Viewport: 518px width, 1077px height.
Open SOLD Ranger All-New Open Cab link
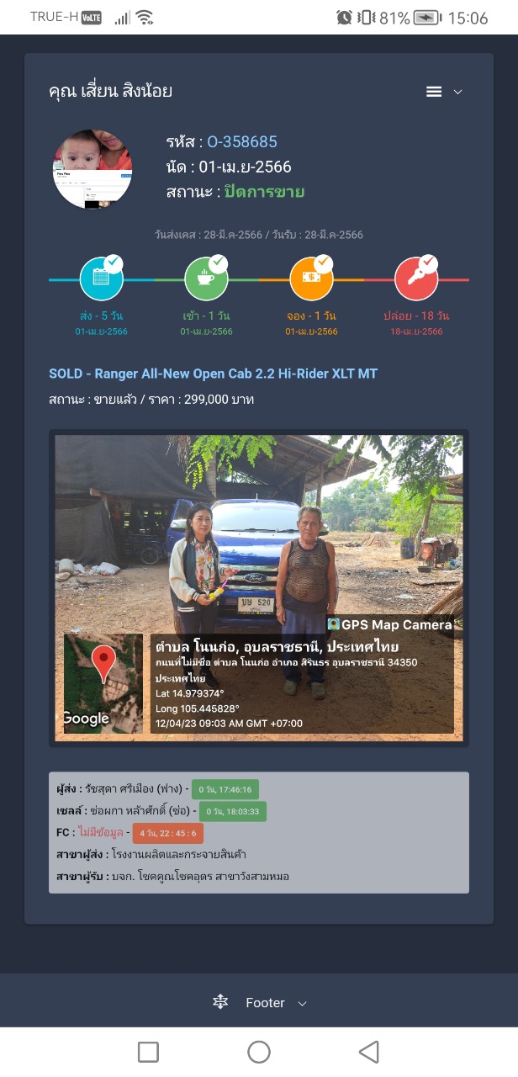[x=213, y=374]
